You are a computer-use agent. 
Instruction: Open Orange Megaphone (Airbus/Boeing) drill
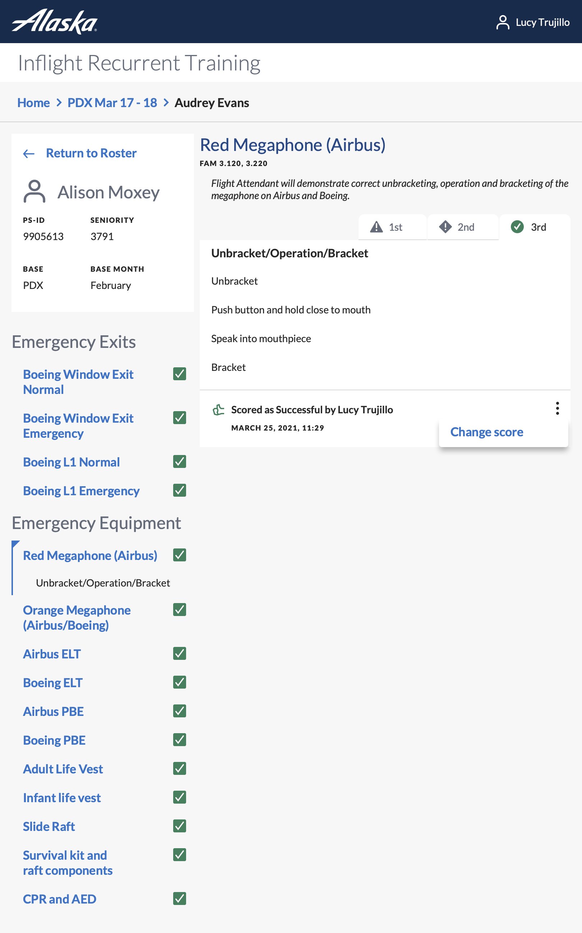coord(77,618)
